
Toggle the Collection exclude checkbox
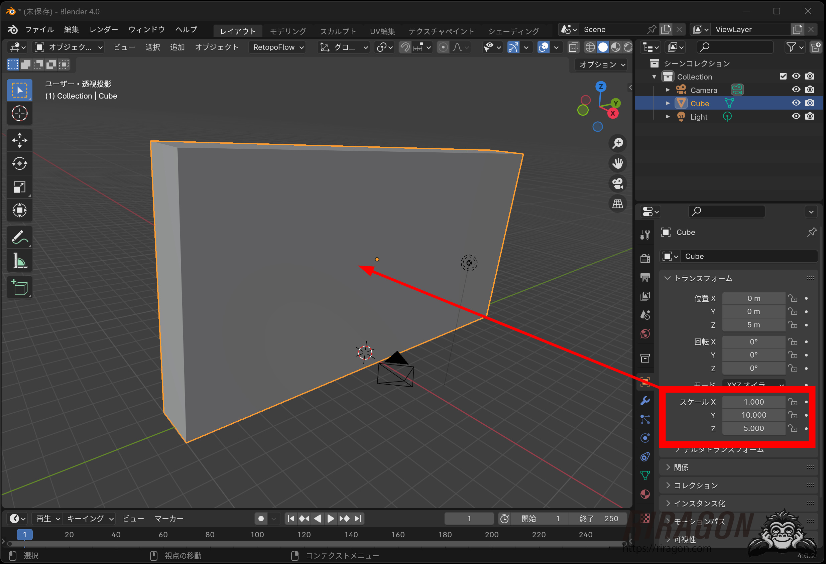click(x=783, y=77)
